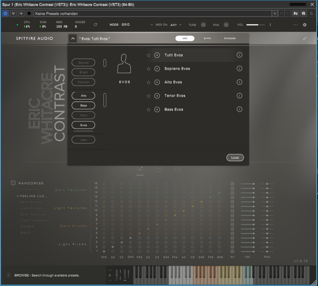Select the Alto category filter

[x=83, y=96]
